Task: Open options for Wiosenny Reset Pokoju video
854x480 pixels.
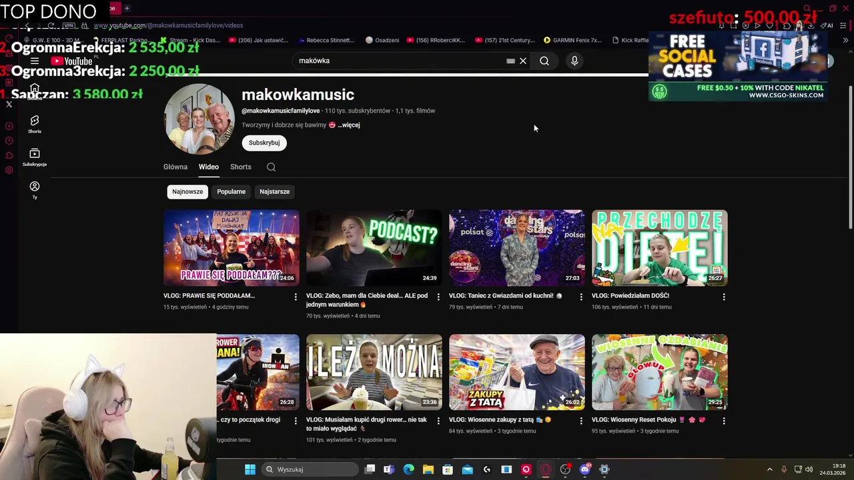Action: click(724, 421)
